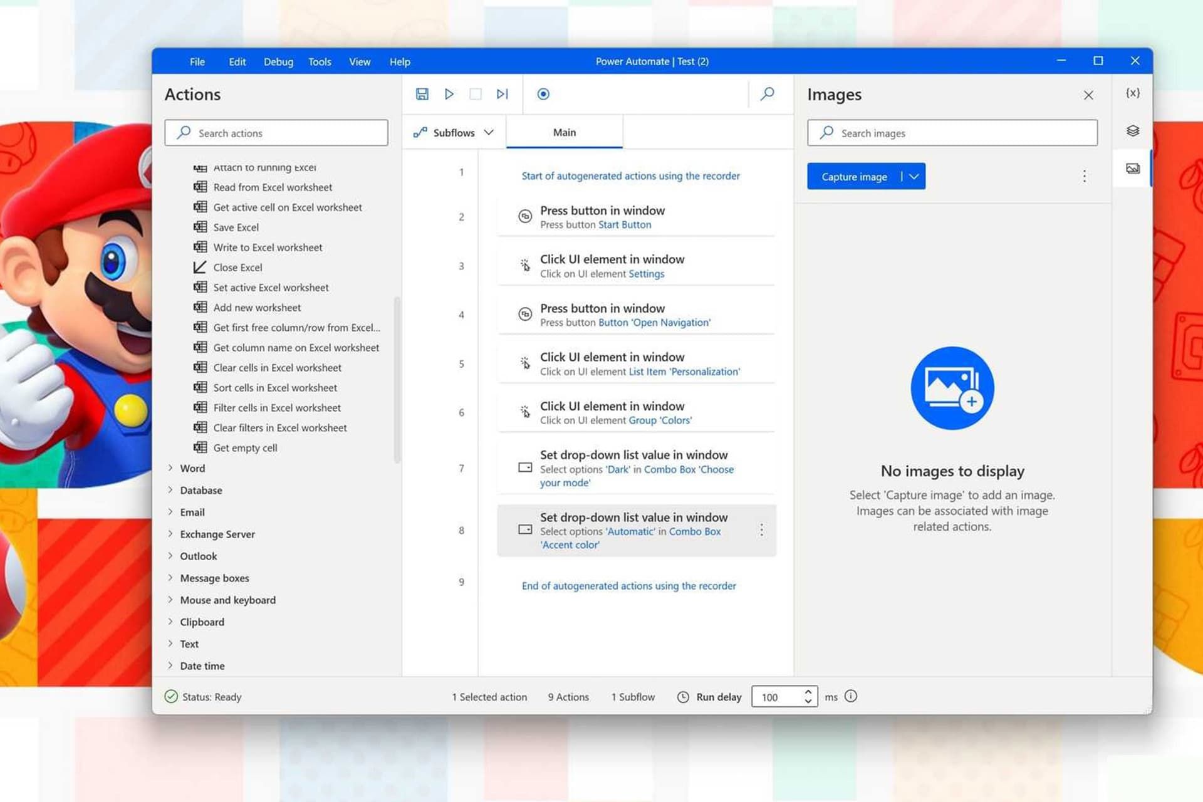
Task: Click the Capture image button
Action: coord(855,176)
